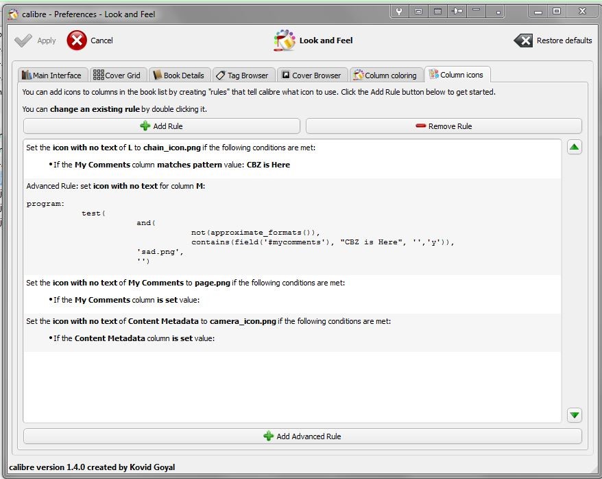Click the checkered pattern title bar icon
Screen dimensions: 602x479
(437, 11)
